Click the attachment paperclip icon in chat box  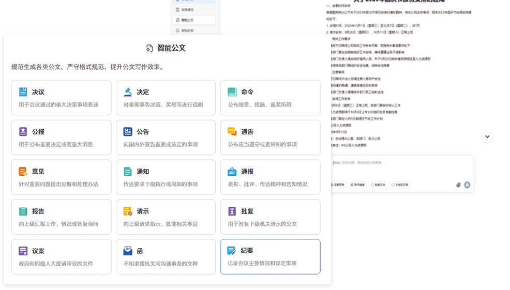[458, 185]
